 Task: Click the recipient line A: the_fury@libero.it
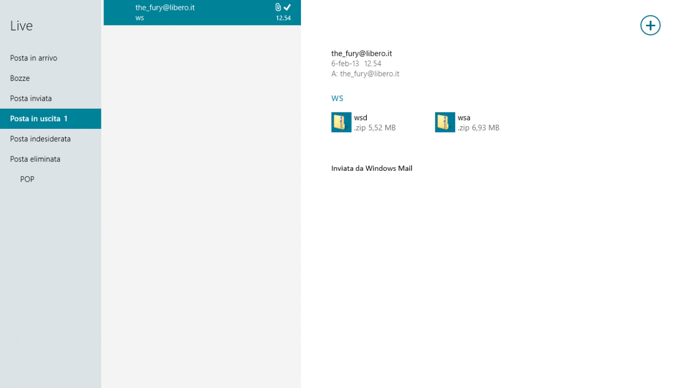click(x=365, y=73)
